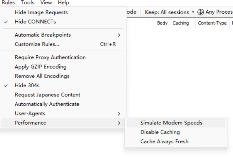
Task: Open the Help menu
Action: (x=64, y=2)
